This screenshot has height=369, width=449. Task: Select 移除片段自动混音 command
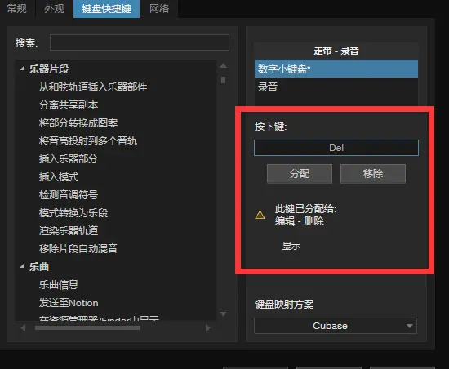(78, 248)
